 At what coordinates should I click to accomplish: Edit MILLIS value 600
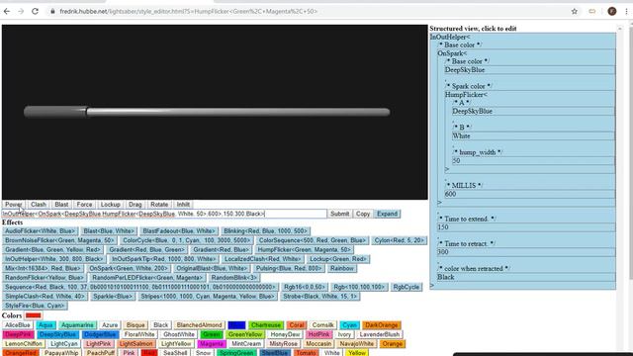(529, 194)
